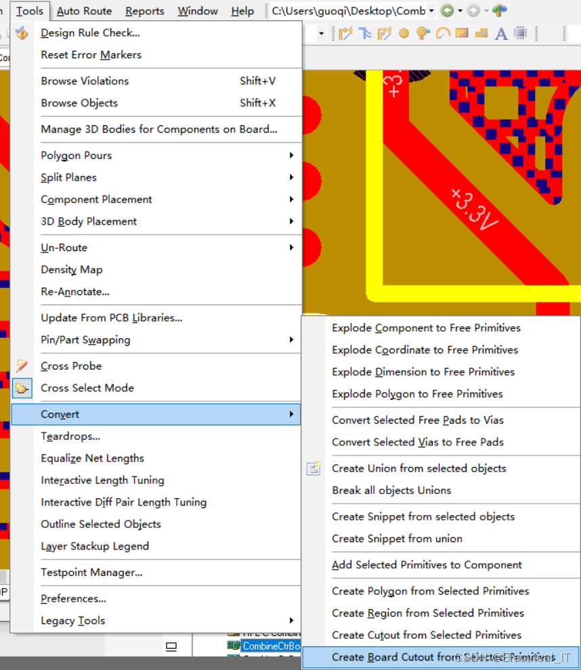Viewport: 581px width, 670px height.
Task: Click the Place Polygon Pour icon
Action: pos(481,33)
